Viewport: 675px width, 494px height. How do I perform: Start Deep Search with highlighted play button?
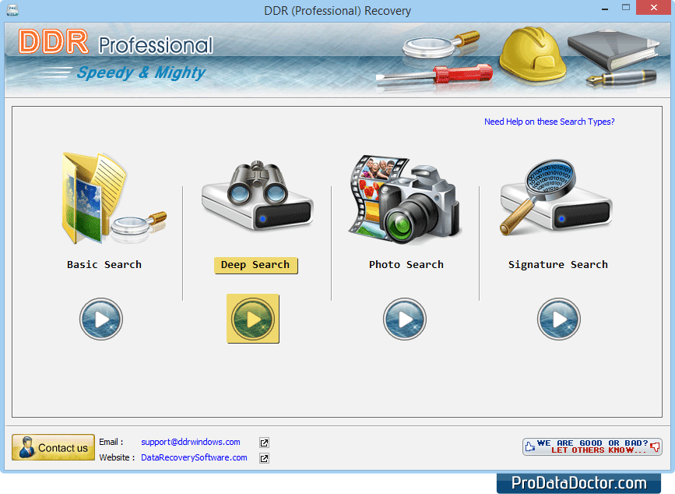click(x=253, y=319)
